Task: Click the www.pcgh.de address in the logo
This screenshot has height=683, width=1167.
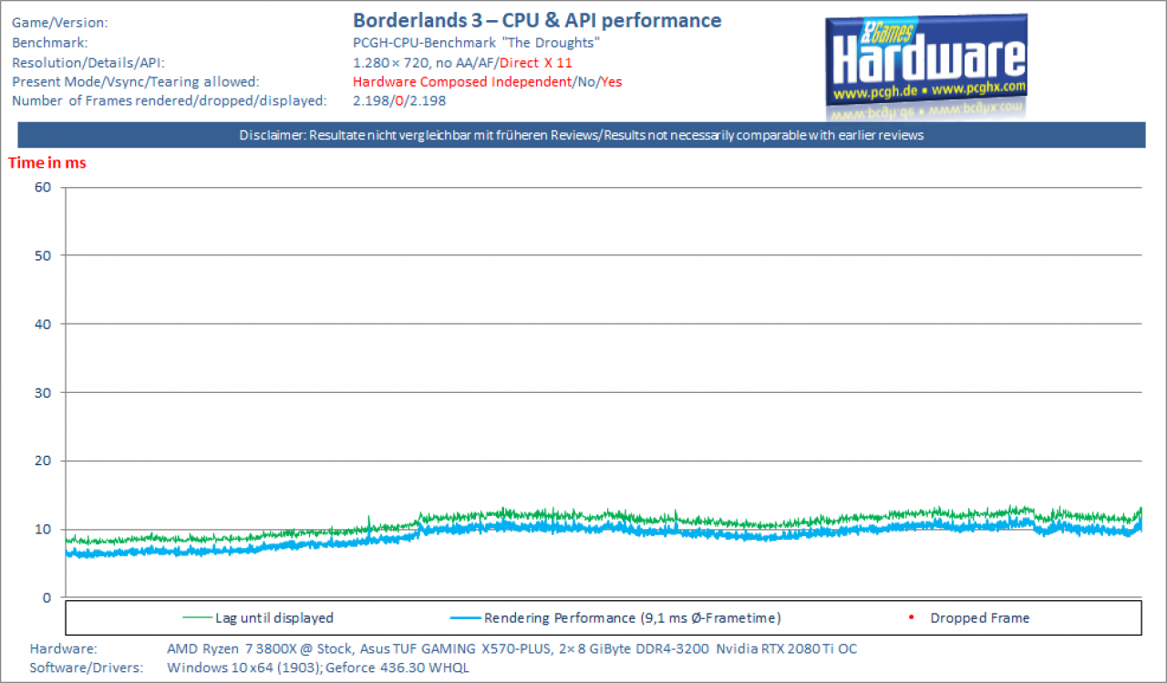Action: [875, 93]
